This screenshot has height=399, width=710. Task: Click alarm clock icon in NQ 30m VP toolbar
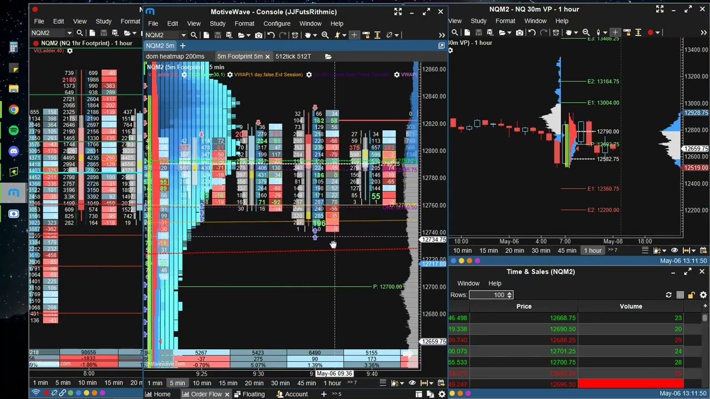click(556, 32)
